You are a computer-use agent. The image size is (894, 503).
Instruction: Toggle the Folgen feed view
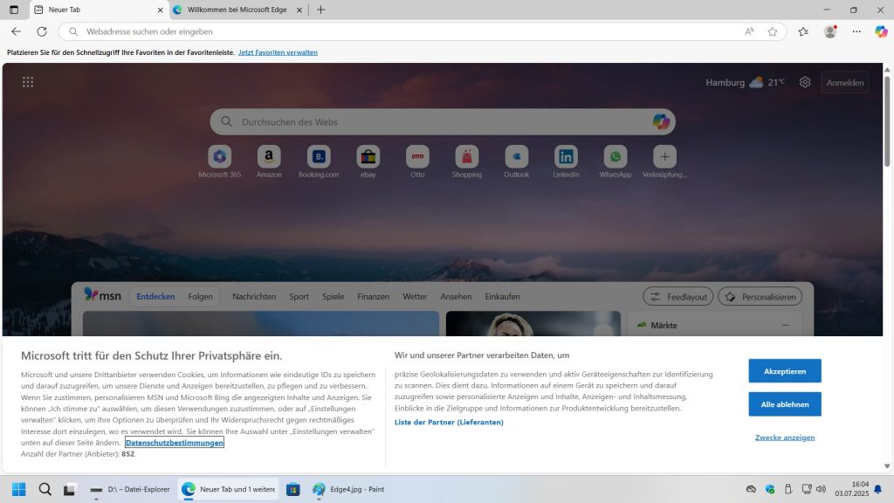pyautogui.click(x=200, y=296)
